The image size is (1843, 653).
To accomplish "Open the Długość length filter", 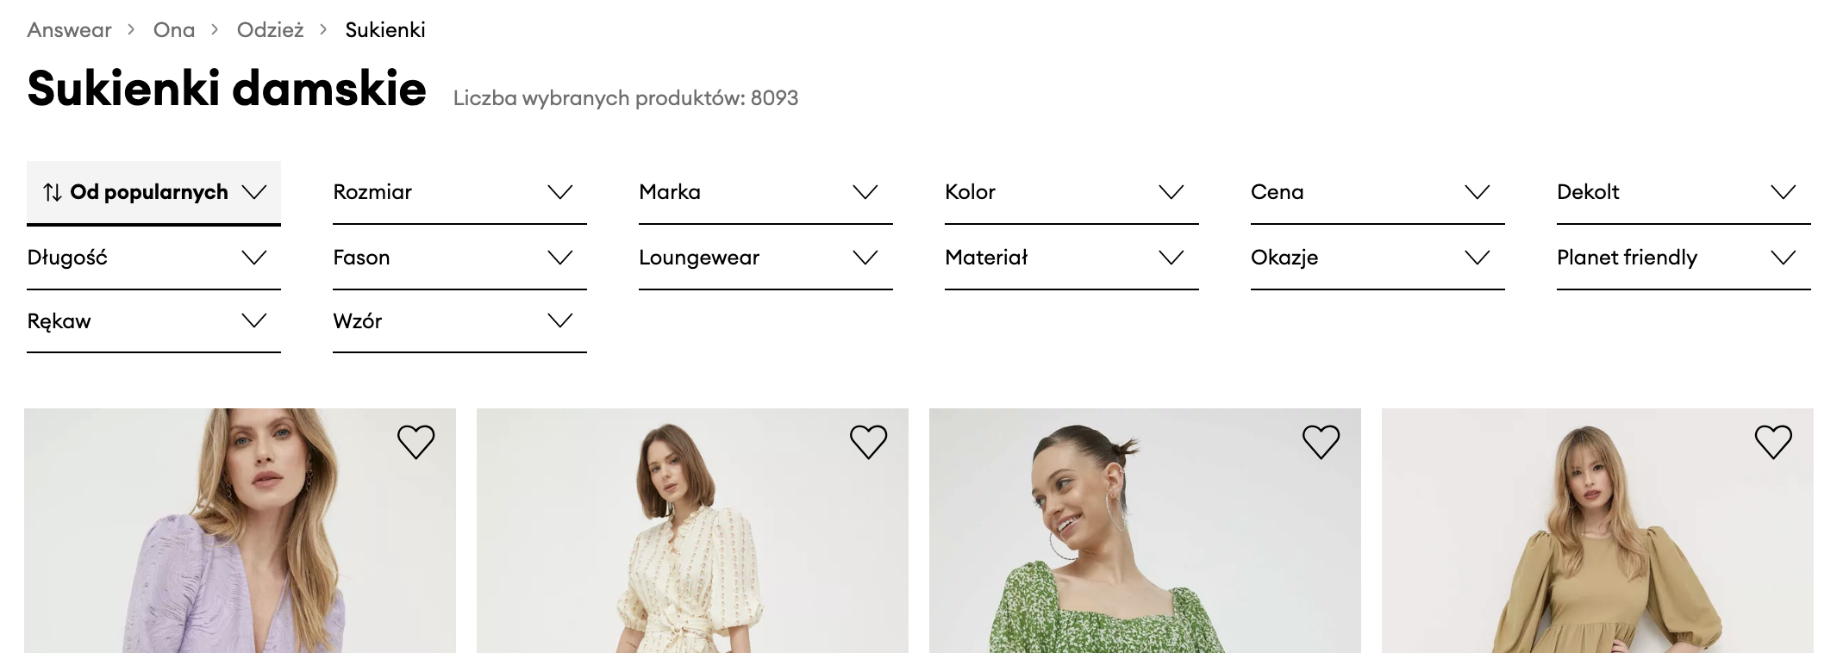I will (153, 258).
